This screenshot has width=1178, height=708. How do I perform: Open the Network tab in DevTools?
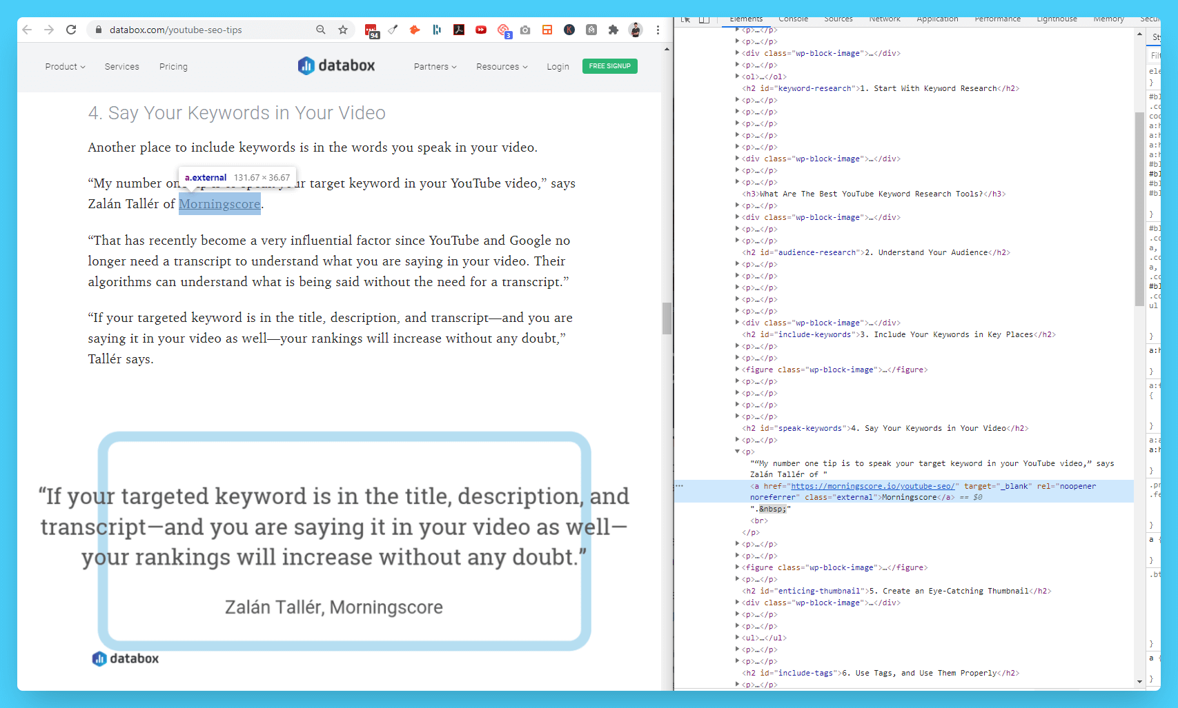click(x=884, y=19)
